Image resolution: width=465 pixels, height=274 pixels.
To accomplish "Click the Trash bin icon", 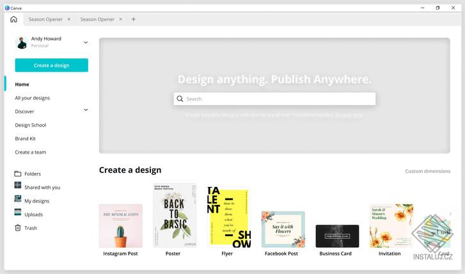I will point(18,228).
